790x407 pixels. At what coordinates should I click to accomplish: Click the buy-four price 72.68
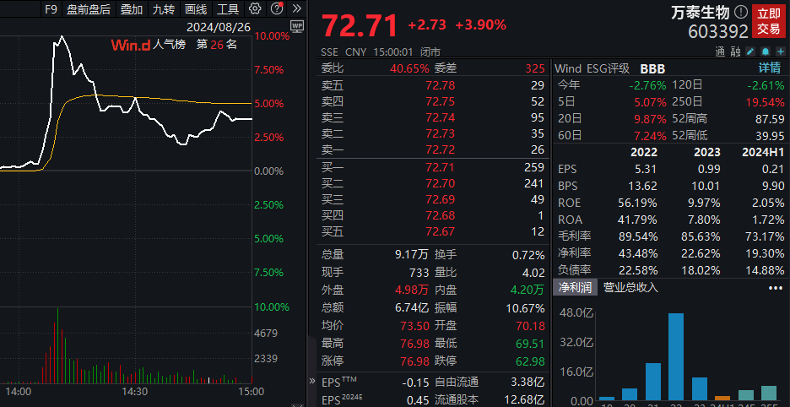440,216
